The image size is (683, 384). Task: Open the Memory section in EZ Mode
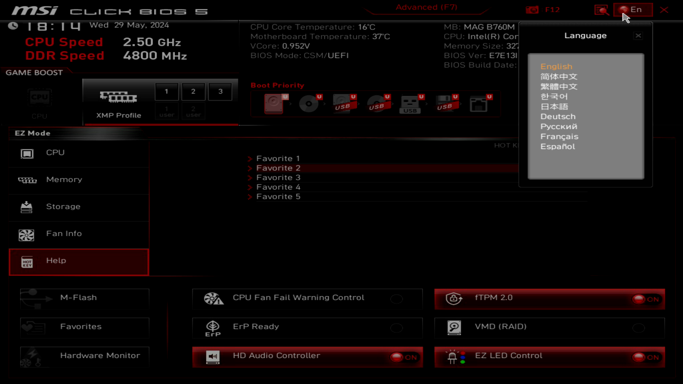point(64,180)
